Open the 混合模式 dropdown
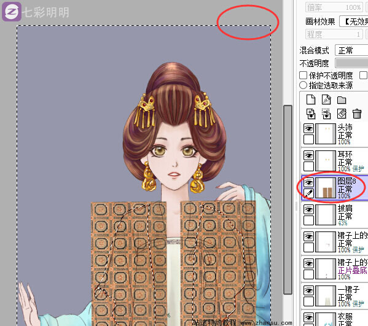The height and width of the screenshot is (326, 368). click(x=351, y=50)
